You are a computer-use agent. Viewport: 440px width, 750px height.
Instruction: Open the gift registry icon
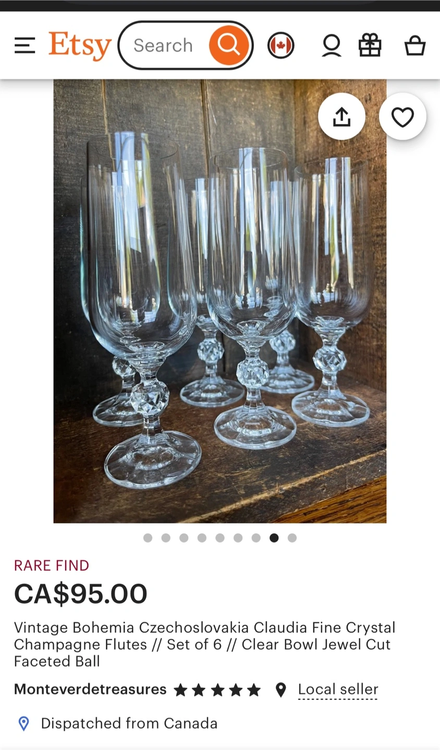tap(370, 45)
